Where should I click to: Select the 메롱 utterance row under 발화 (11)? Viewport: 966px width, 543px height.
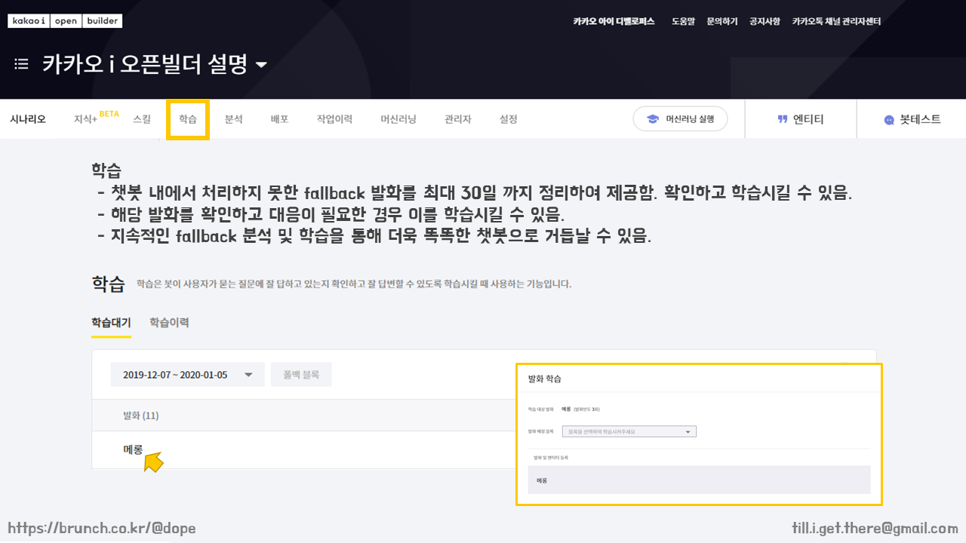(303, 449)
